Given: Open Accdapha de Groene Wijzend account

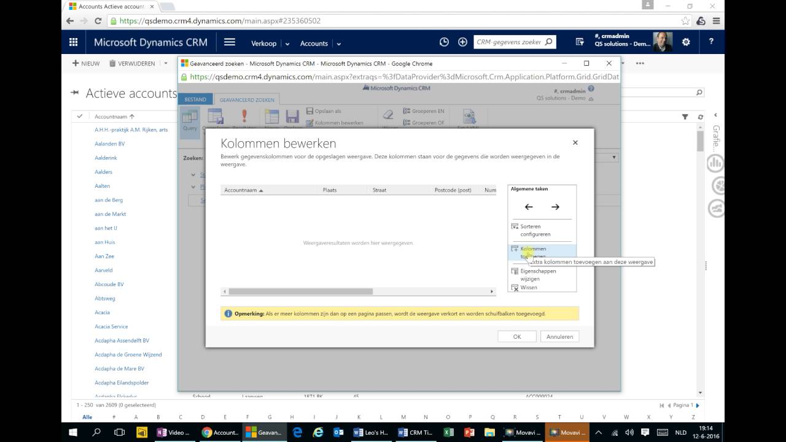Looking at the screenshot, I should point(128,355).
